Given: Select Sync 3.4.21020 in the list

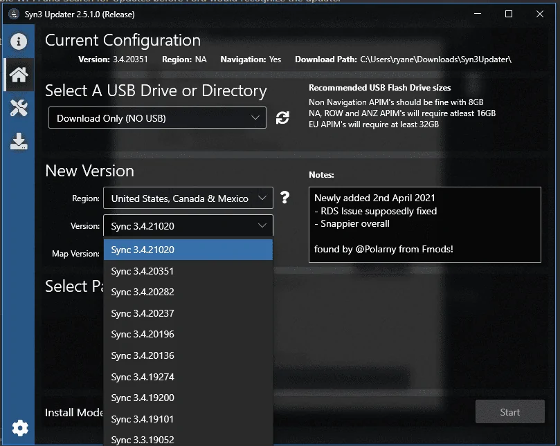Looking at the screenshot, I should [188, 250].
